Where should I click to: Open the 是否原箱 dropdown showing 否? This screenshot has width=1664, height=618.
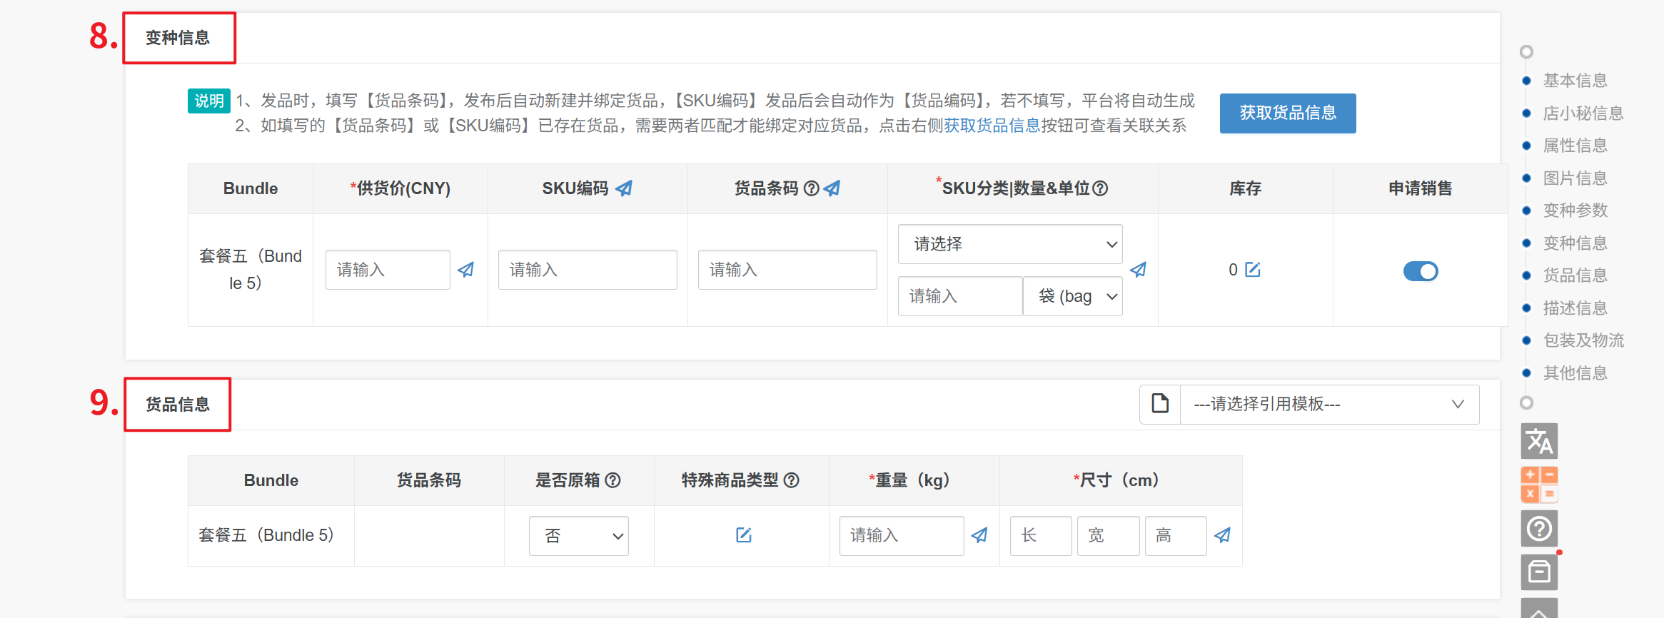pyautogui.click(x=578, y=536)
